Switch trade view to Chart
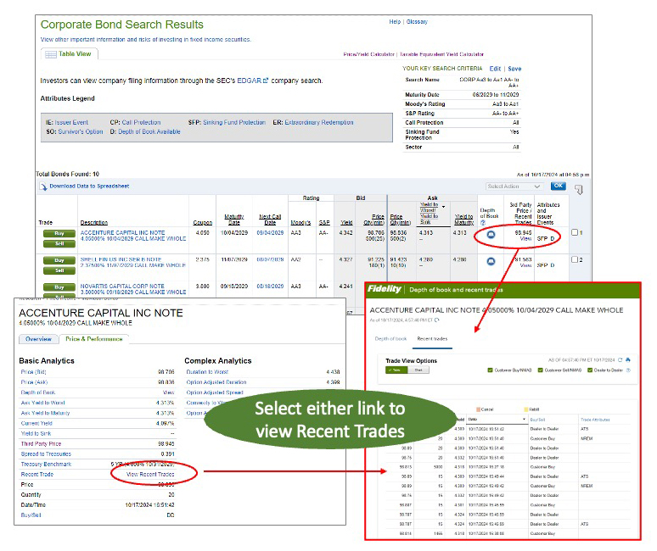 (x=418, y=370)
